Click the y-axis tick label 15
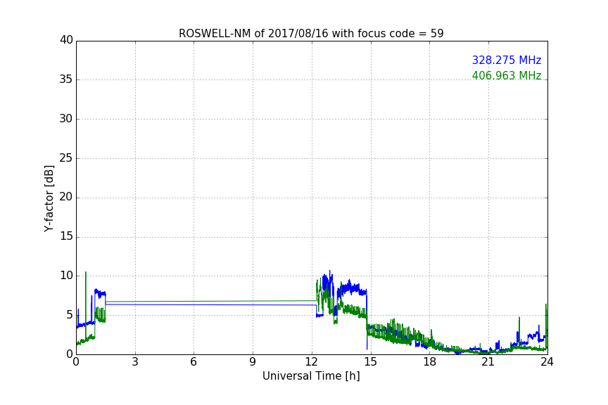The image size is (608, 405). 66,236
